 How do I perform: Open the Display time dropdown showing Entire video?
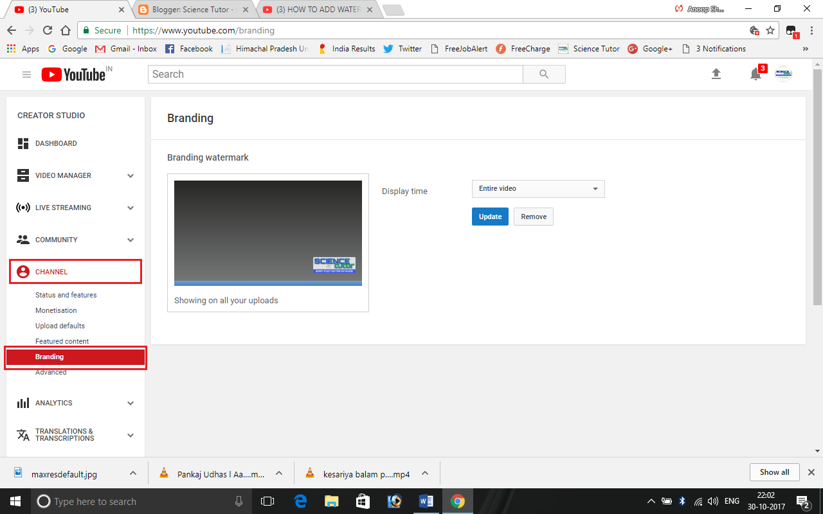point(538,188)
